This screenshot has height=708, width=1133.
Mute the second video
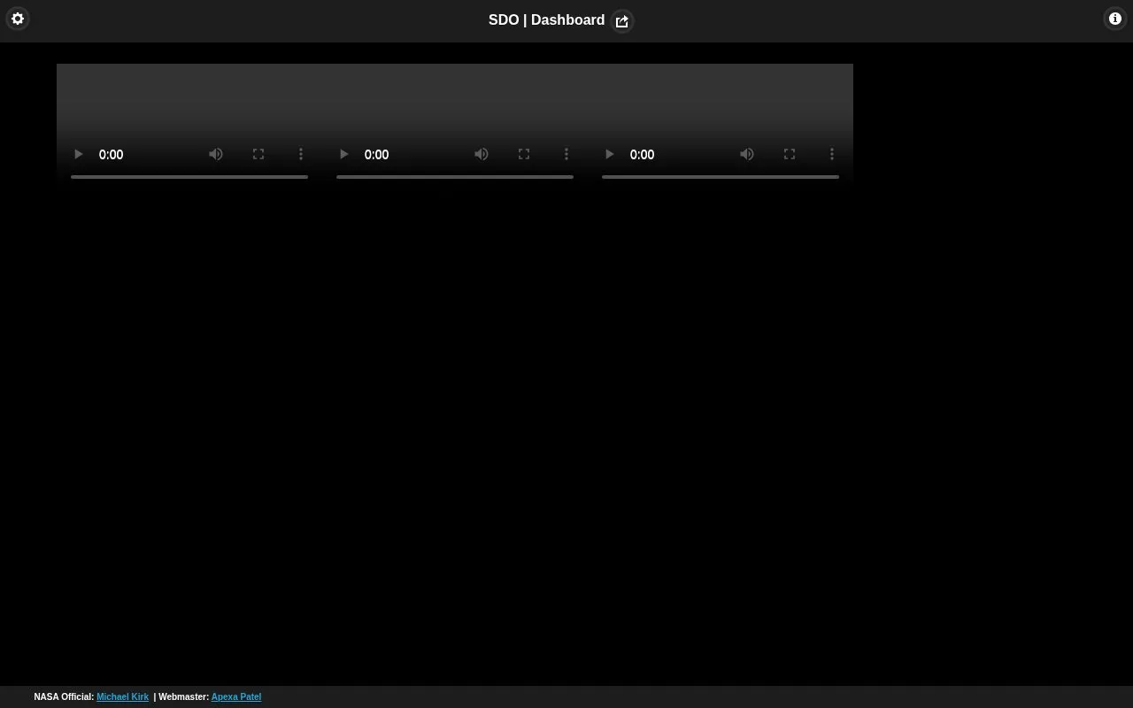[x=482, y=154]
